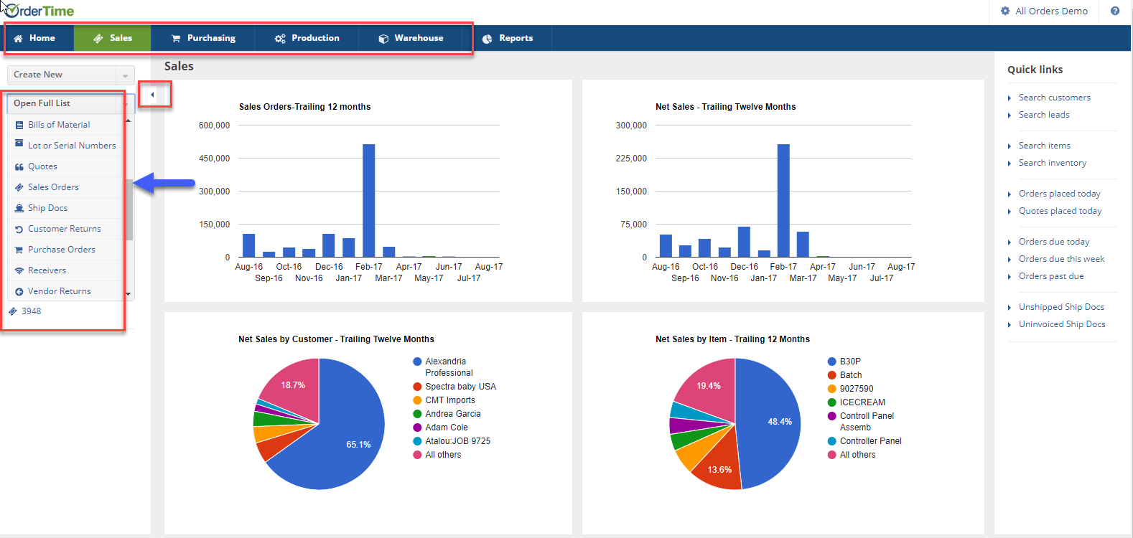Click the Batch legend color dot
This screenshot has width=1133, height=538.
[x=832, y=375]
